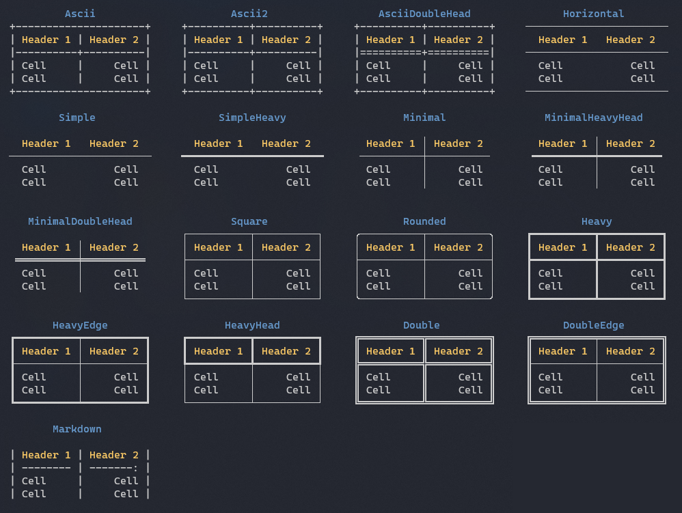Image resolution: width=682 pixels, height=513 pixels.
Task: Click Header 1 in the Simple table
Action: [x=46, y=143]
